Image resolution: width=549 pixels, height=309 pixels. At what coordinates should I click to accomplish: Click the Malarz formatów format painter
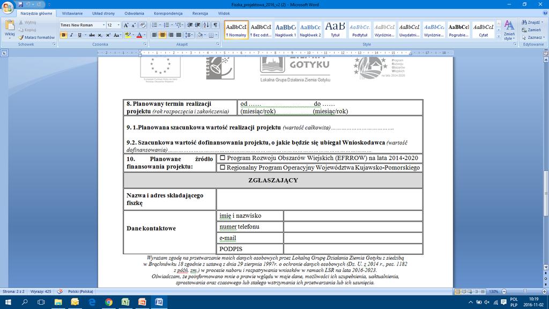tap(36, 37)
